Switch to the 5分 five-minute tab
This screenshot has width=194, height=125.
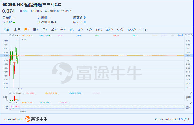point(89,30)
